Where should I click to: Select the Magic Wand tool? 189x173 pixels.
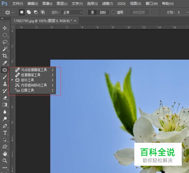pyautogui.click(x=5, y=49)
